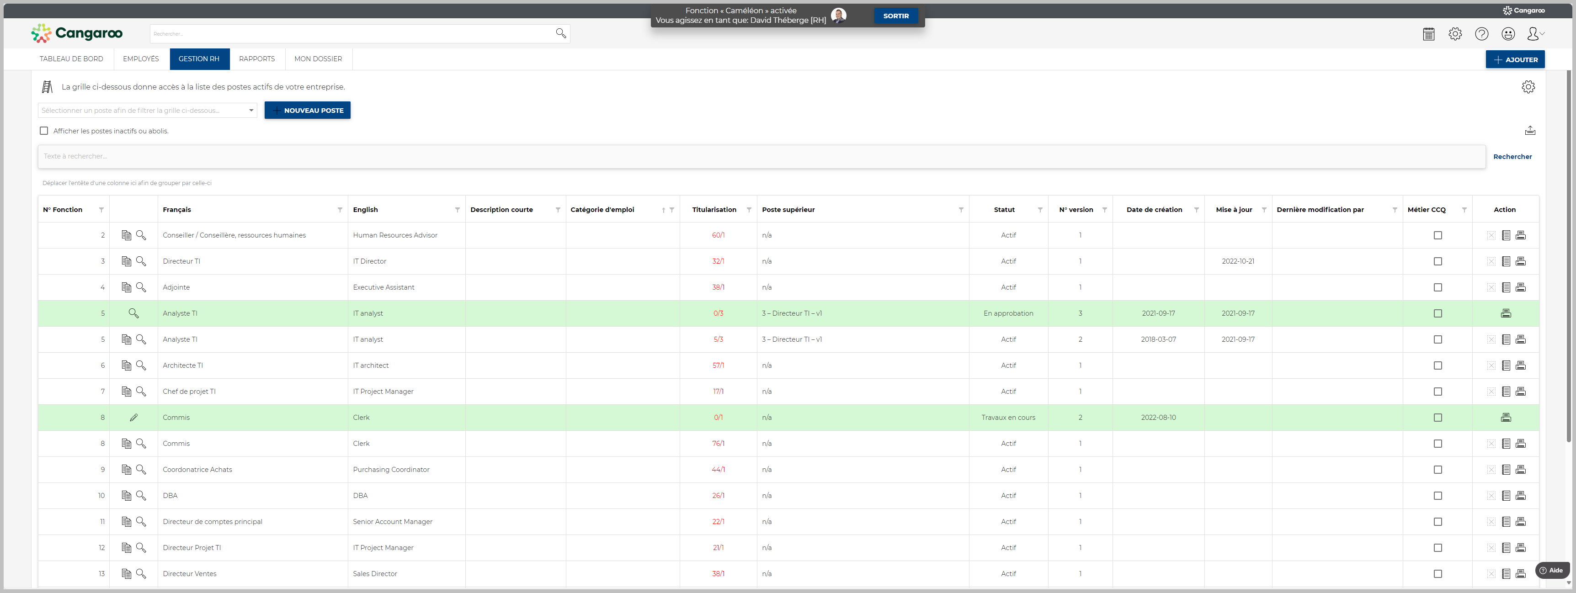This screenshot has width=1576, height=593.
Task: Toggle Métier CCQ checkbox for Architecte TI
Action: click(x=1438, y=365)
